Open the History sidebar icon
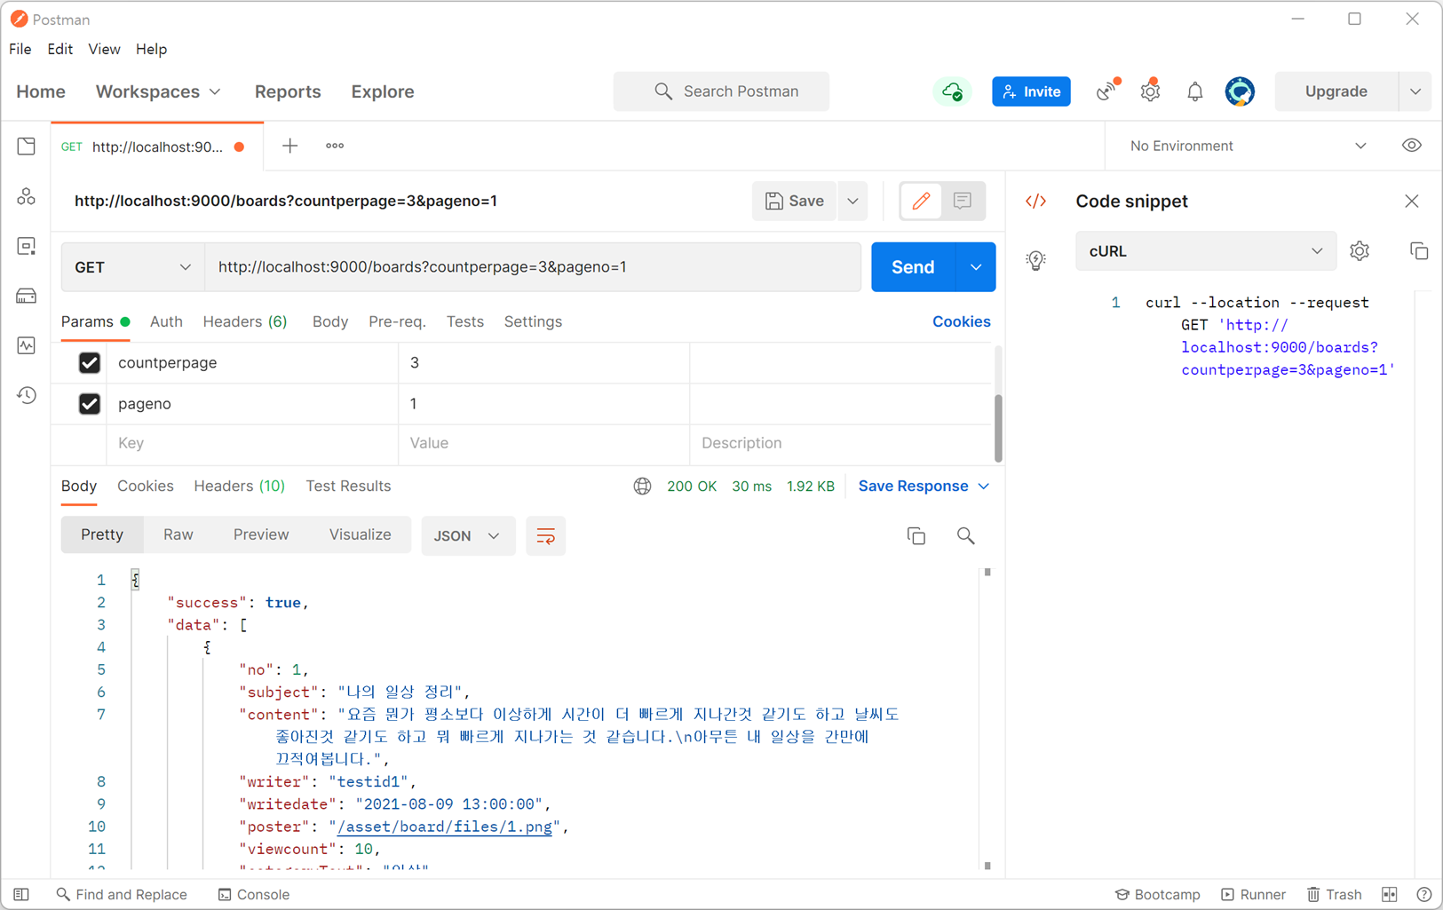This screenshot has height=910, width=1443. (x=27, y=395)
